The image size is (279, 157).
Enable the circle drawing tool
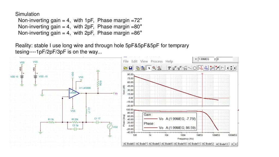click(195, 68)
